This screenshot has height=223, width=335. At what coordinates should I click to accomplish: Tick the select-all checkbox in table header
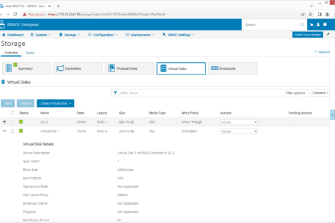13,113
